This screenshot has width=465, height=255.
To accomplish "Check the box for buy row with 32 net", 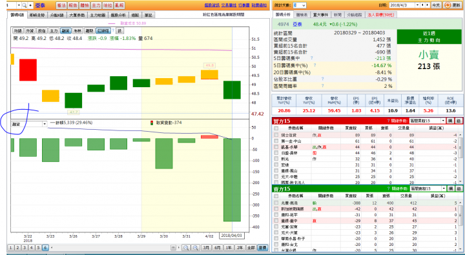I will 276,159.
